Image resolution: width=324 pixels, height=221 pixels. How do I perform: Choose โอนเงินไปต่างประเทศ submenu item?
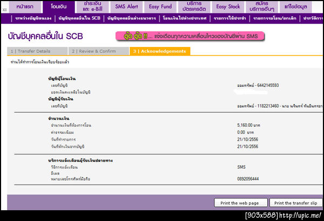point(185,18)
